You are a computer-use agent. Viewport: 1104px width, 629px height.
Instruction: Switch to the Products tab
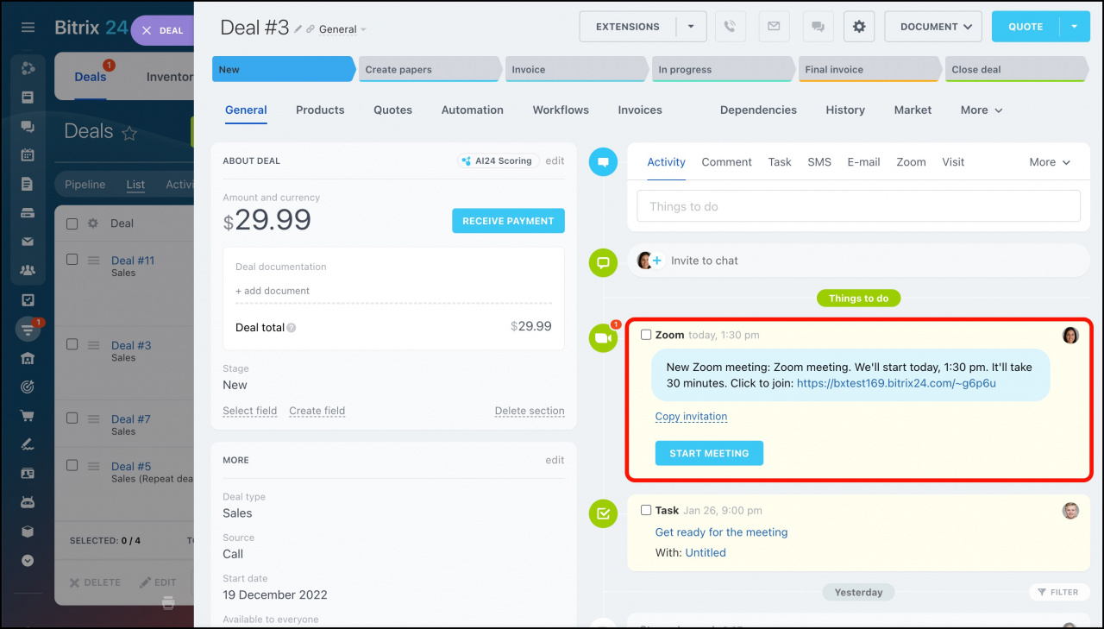tap(320, 110)
